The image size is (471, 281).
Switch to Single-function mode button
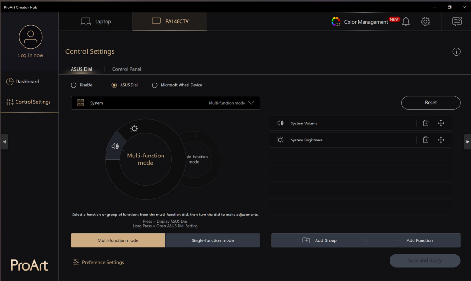point(212,240)
